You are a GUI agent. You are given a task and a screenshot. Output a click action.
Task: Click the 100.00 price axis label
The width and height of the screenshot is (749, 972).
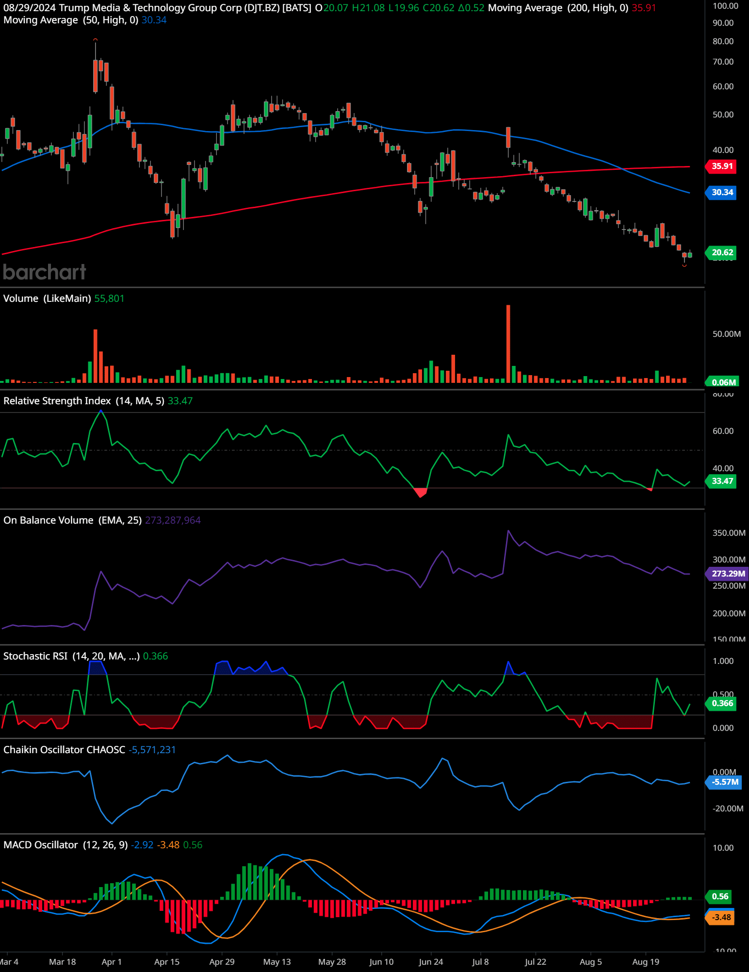[725, 6]
